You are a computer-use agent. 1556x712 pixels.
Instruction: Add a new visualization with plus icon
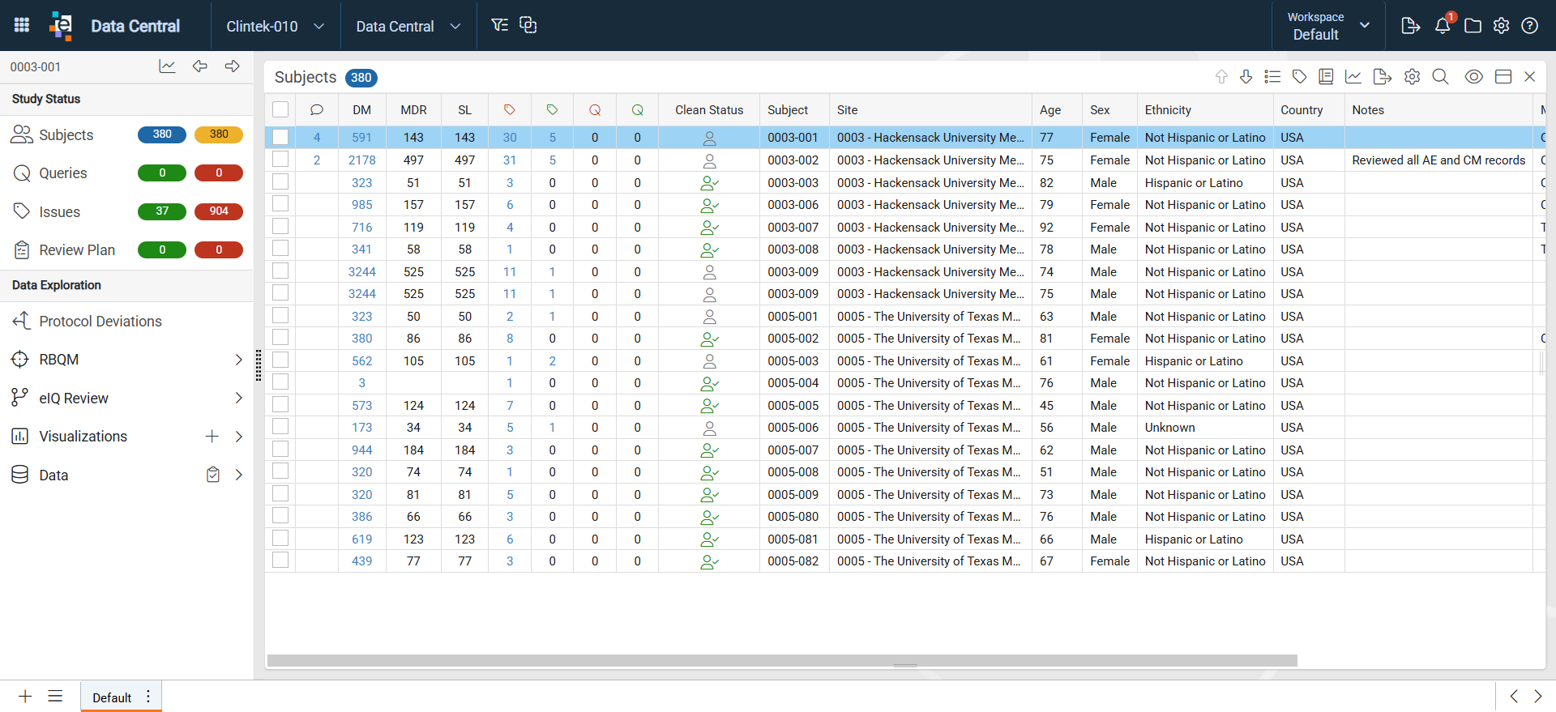point(212,437)
